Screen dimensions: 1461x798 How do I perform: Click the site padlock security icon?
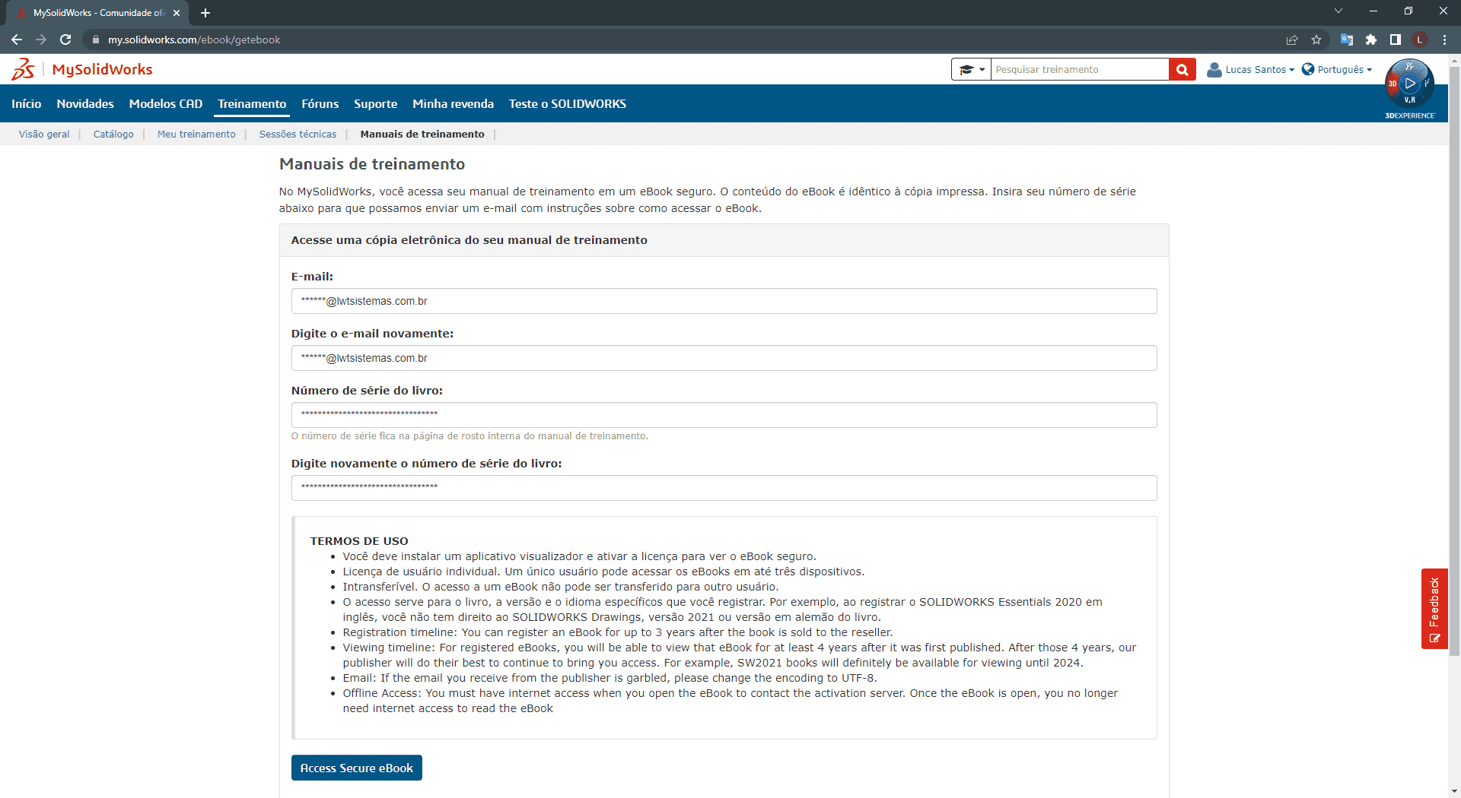coord(96,40)
